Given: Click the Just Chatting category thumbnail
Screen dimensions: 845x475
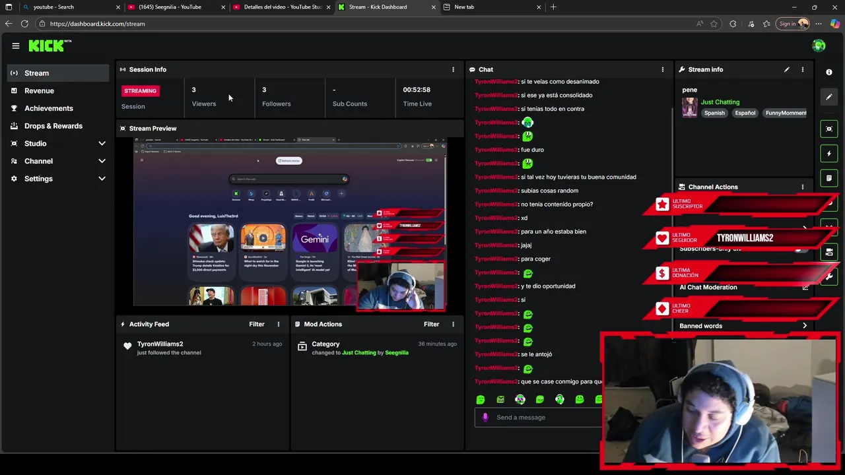Looking at the screenshot, I should [x=690, y=108].
